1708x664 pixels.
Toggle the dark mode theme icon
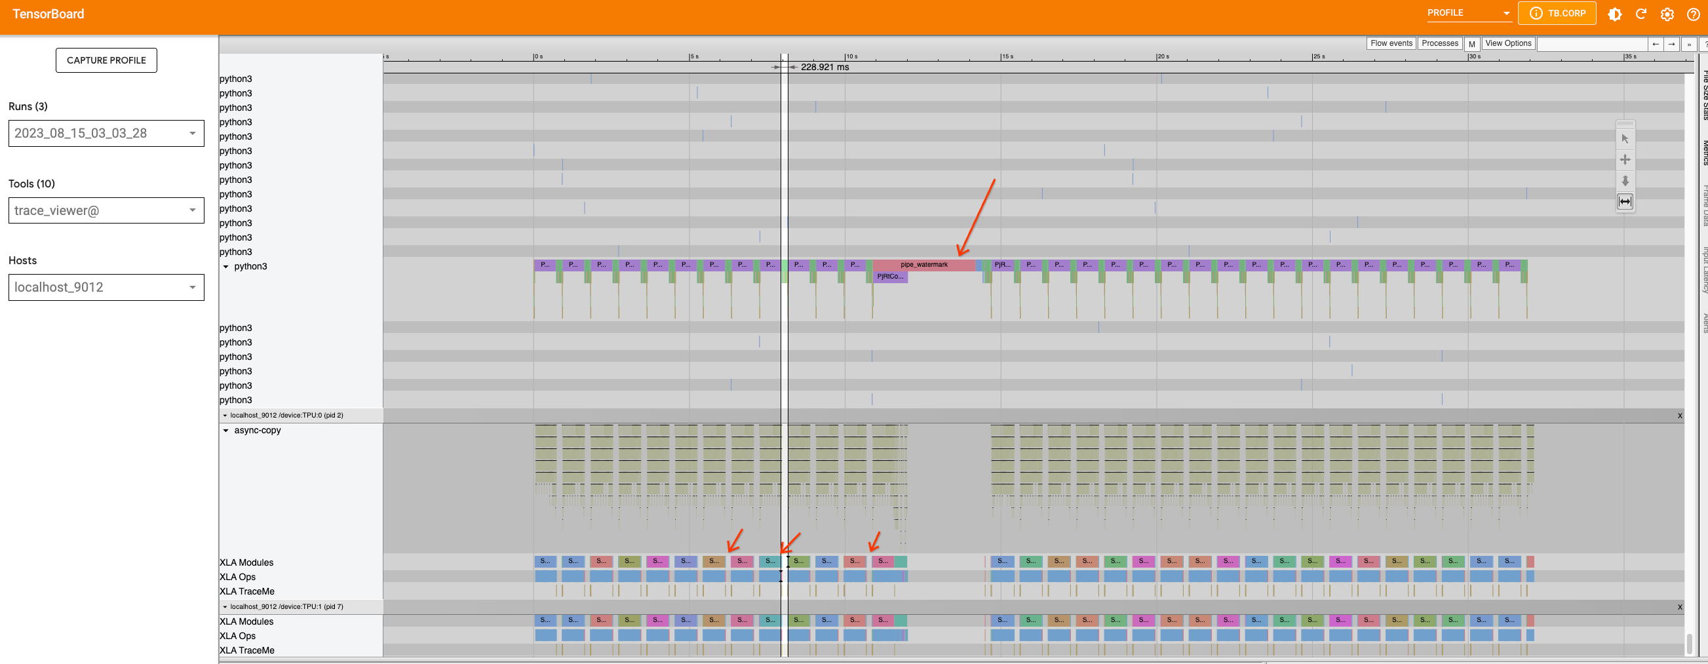click(1614, 14)
